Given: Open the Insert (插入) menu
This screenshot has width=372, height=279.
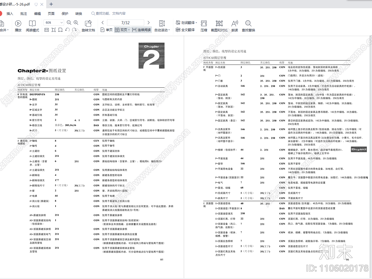Looking at the screenshot, I should pos(10,13).
